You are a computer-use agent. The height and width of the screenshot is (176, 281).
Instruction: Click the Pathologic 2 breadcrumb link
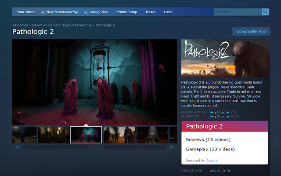pyautogui.click(x=105, y=25)
